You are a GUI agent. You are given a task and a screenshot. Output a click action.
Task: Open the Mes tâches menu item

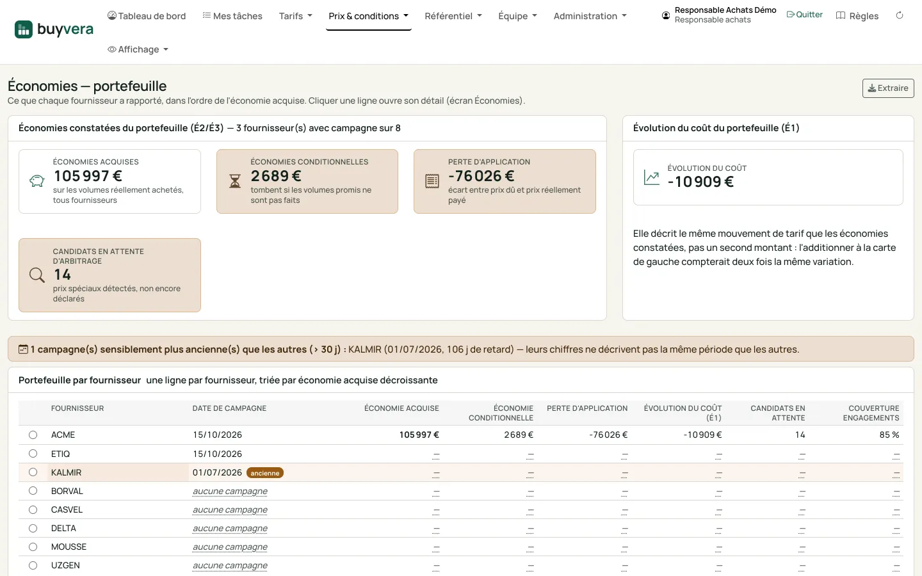232,16
